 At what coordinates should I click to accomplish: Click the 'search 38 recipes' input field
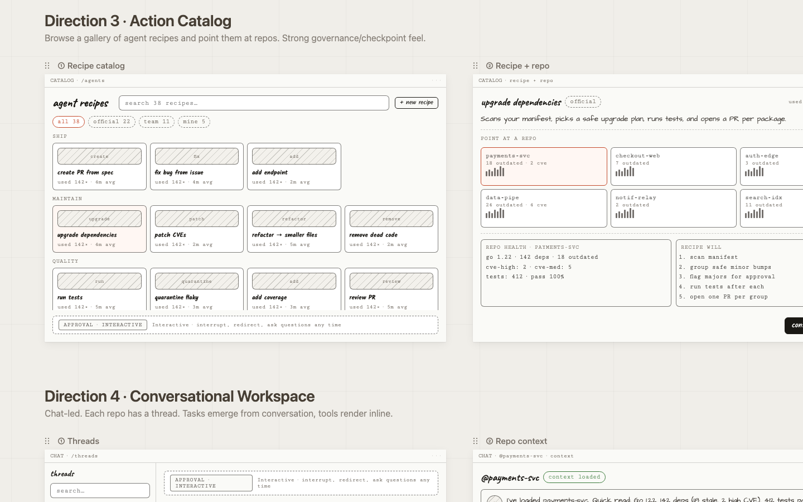tap(254, 103)
